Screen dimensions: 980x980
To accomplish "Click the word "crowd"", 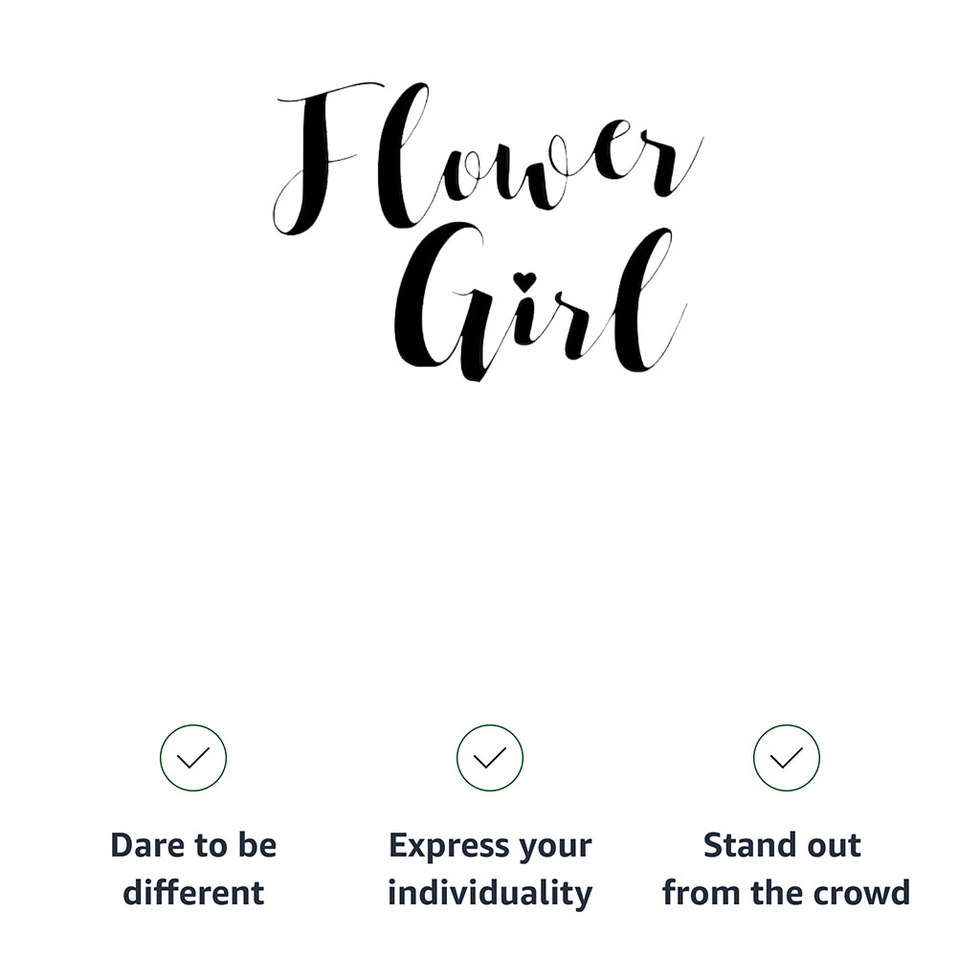I will tap(866, 893).
